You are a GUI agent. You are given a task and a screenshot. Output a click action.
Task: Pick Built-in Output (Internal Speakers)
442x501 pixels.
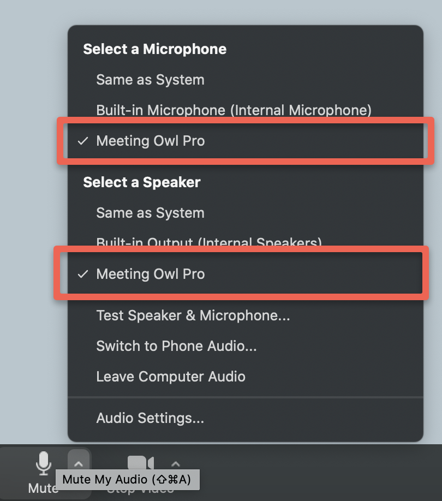[x=209, y=242]
